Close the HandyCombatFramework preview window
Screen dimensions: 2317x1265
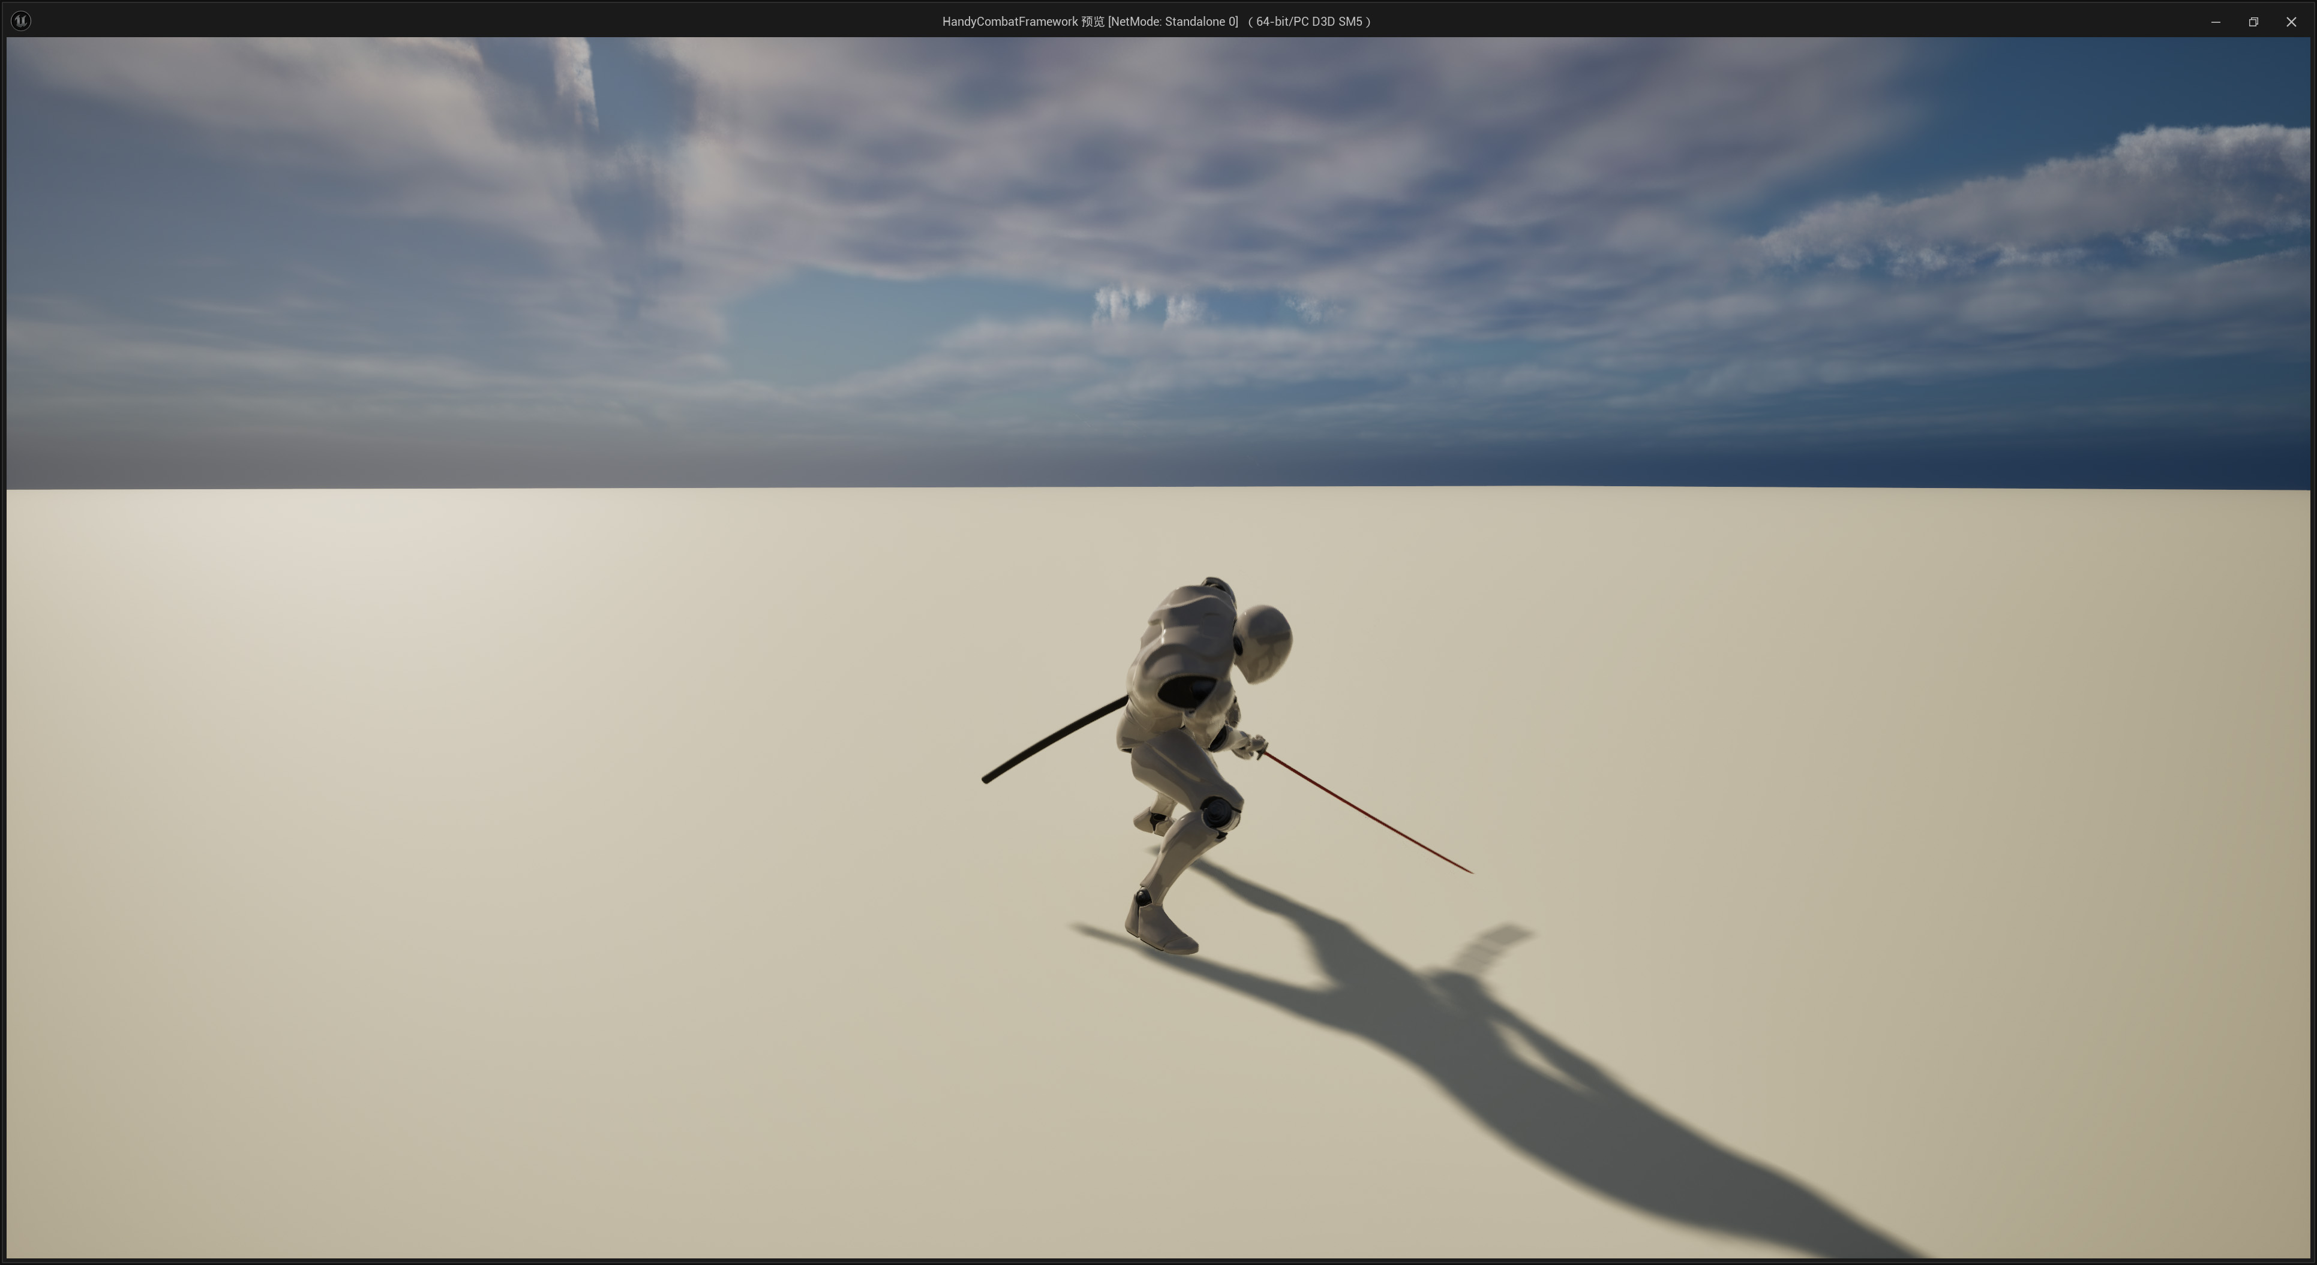[x=2291, y=22]
